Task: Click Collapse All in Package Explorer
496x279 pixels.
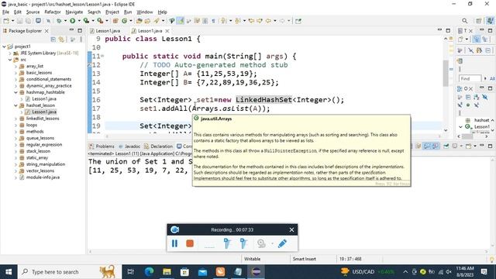Action: [53, 40]
